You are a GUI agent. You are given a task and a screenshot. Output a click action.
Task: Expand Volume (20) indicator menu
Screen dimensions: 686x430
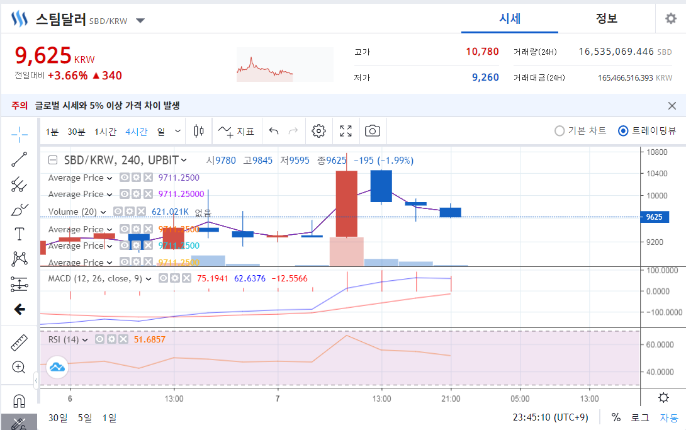point(103,212)
